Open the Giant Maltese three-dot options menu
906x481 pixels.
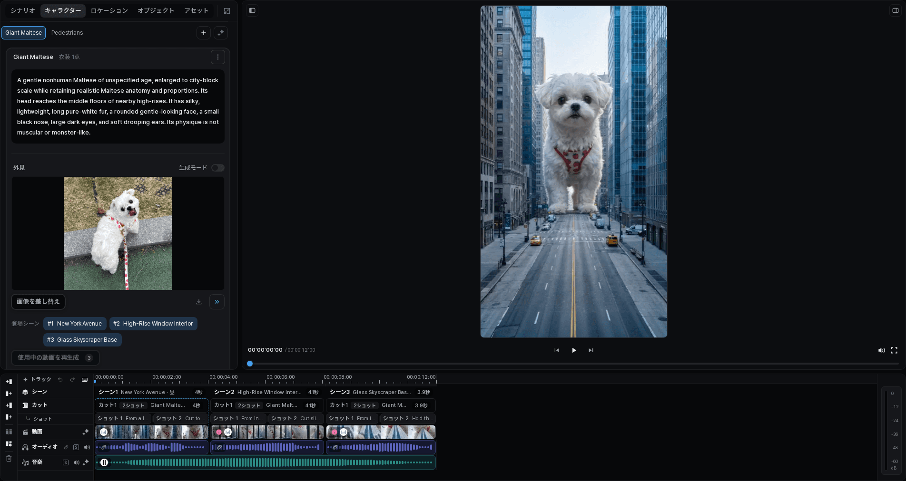pos(218,57)
